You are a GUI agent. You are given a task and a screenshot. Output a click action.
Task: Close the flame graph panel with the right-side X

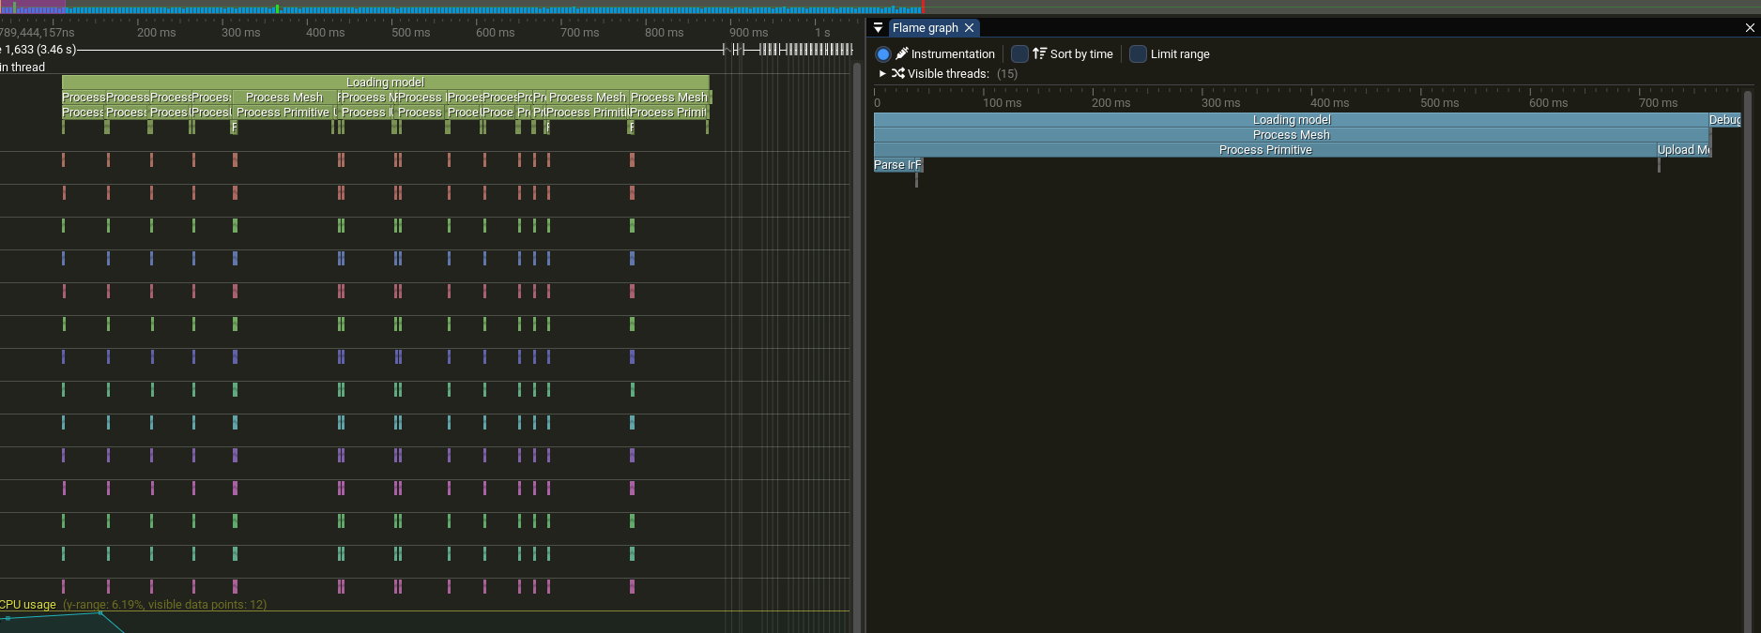tap(1750, 28)
